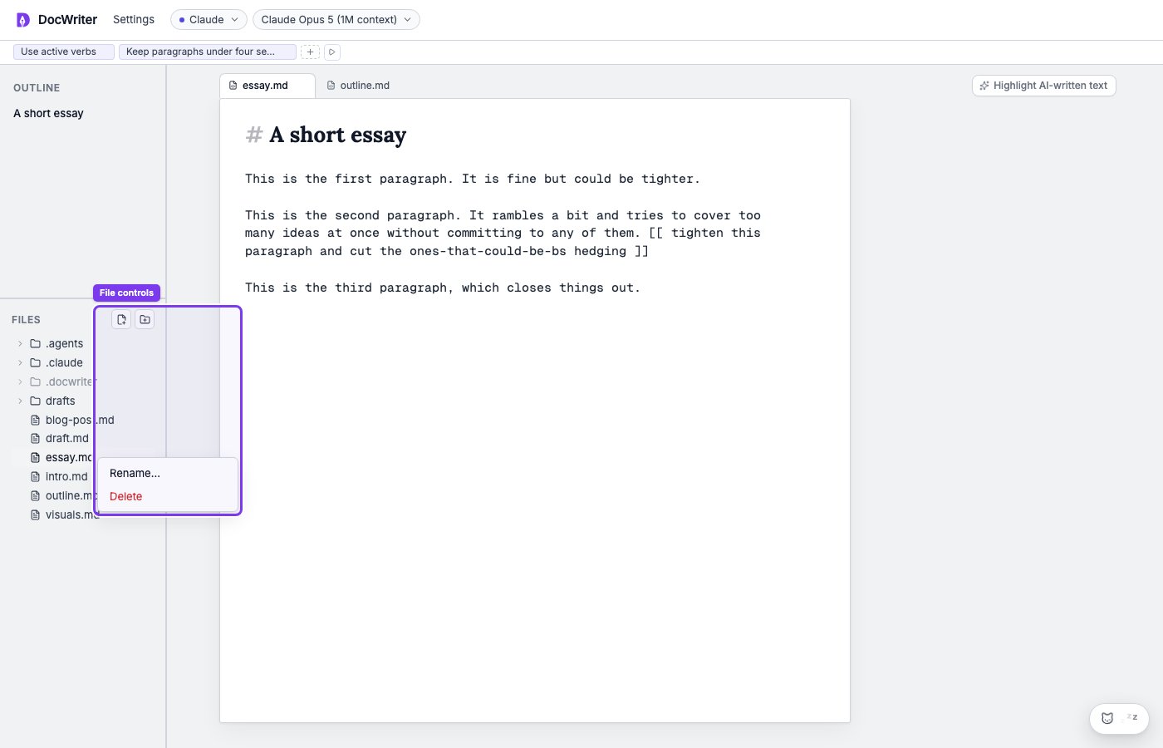Switch to the essay.md tab
This screenshot has height=748, width=1163.
point(267,86)
